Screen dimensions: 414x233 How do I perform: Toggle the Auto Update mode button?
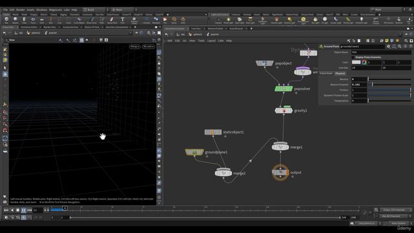coord(398,223)
